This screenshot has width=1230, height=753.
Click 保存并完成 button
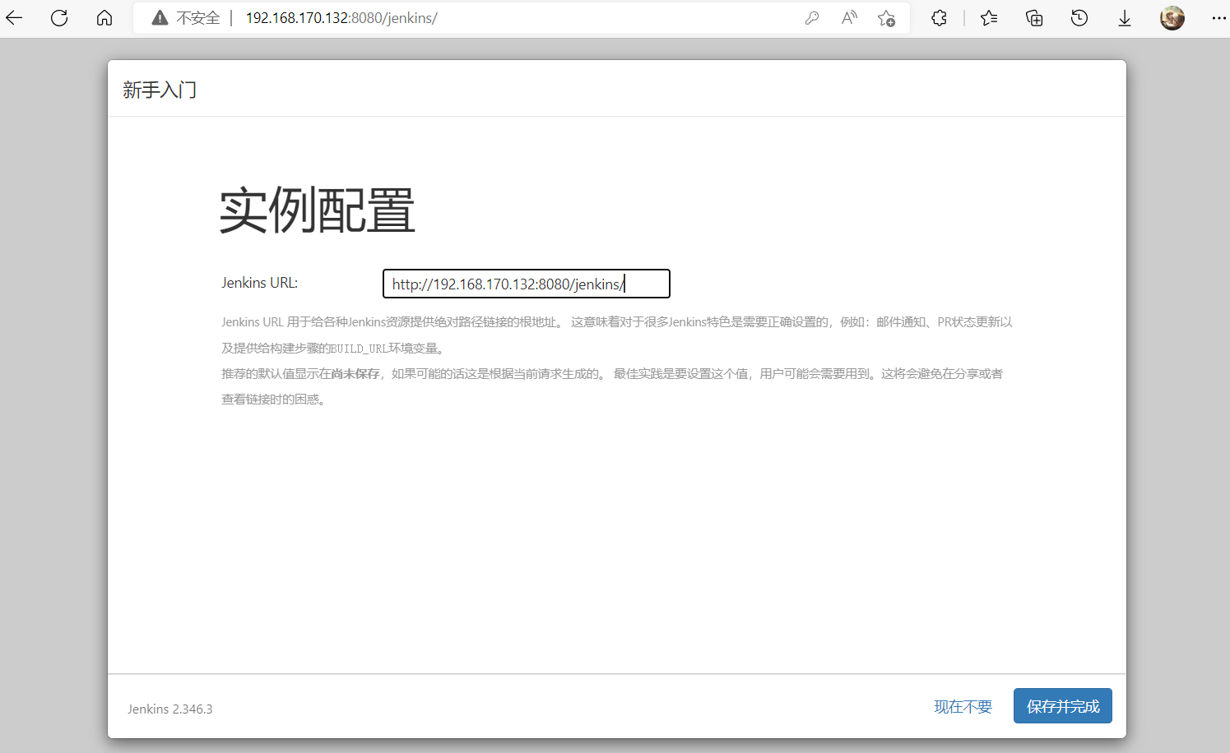click(1063, 706)
